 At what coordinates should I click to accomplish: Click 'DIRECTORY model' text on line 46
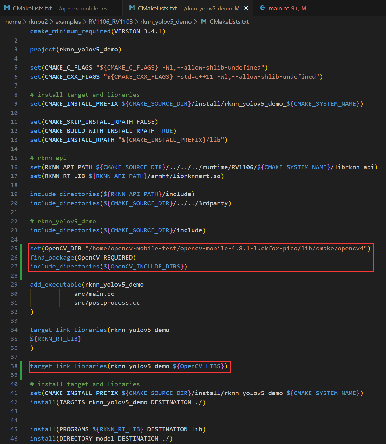click(87, 439)
